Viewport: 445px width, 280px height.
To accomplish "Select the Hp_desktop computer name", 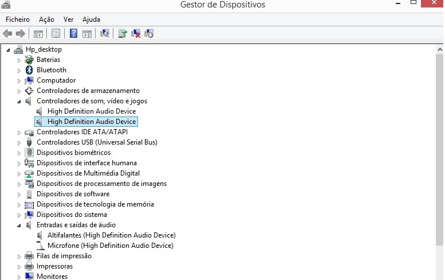I will point(44,49).
